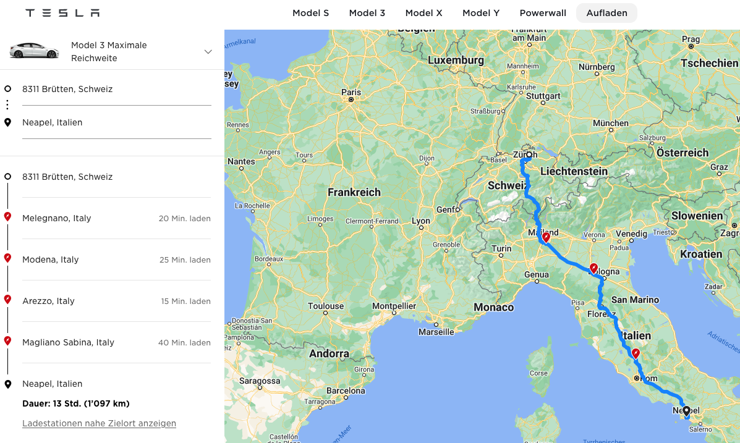This screenshot has width=740, height=443.
Task: Click the Model 3 car thumbnail
Action: tap(35, 51)
